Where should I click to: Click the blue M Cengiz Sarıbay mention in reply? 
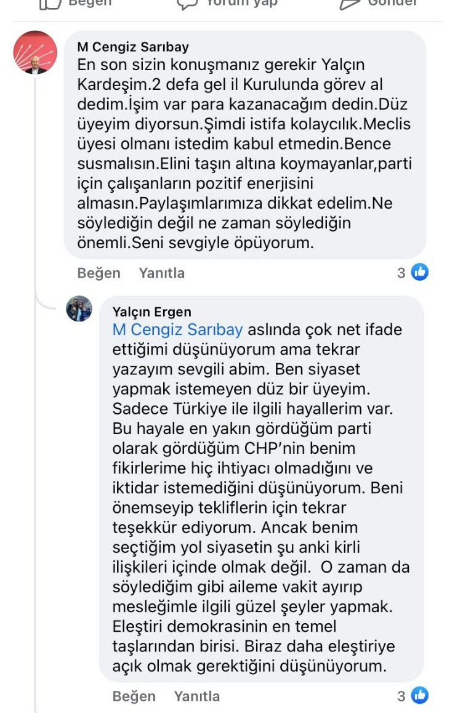click(177, 330)
